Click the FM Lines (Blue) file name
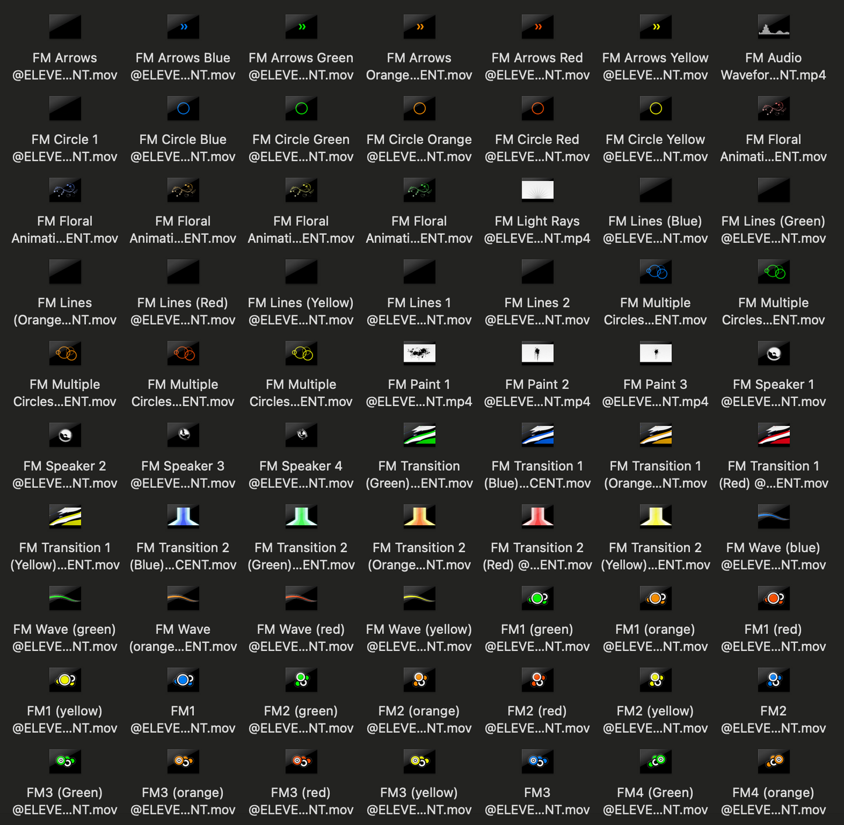This screenshot has width=844, height=825. point(655,230)
